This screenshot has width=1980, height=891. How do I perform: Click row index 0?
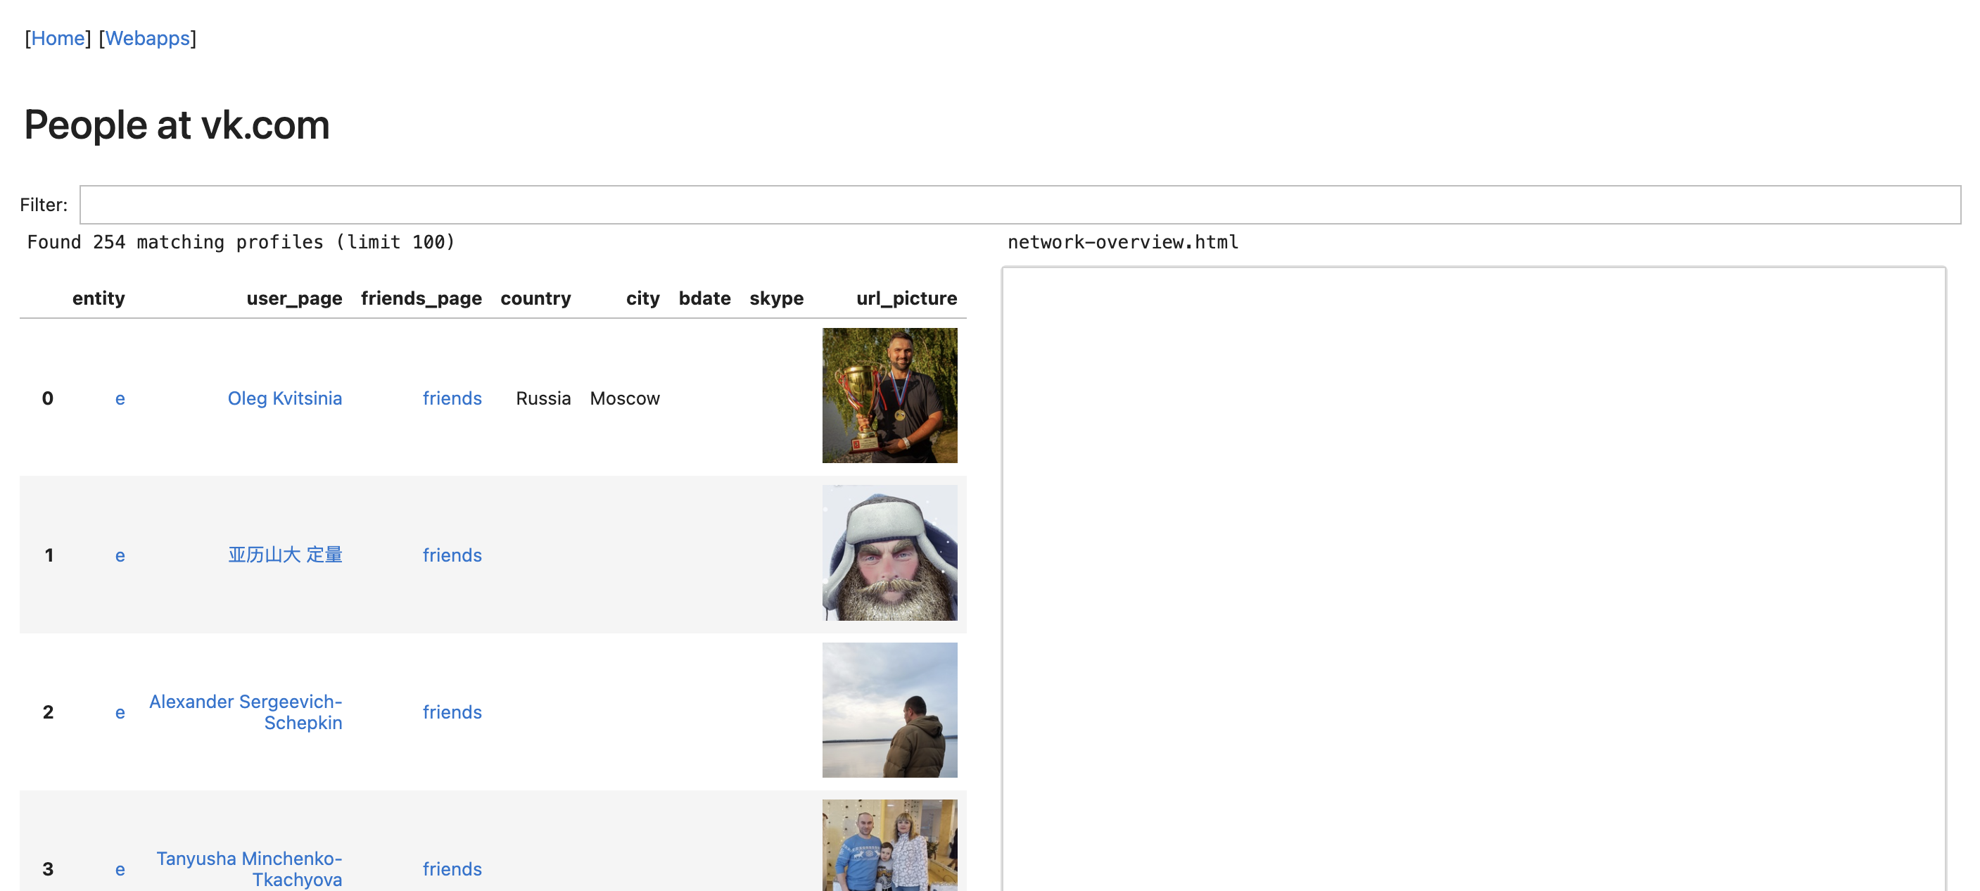(48, 398)
